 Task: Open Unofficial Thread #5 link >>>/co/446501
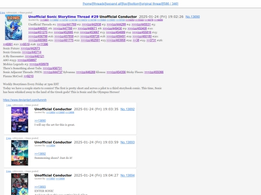pyautogui.click(x=38, y=28)
